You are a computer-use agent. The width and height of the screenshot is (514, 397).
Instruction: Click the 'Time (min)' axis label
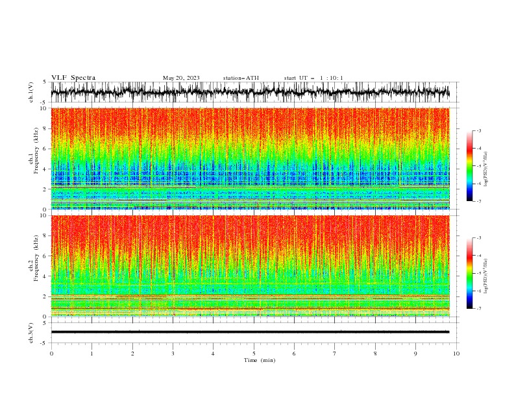click(x=260, y=360)
